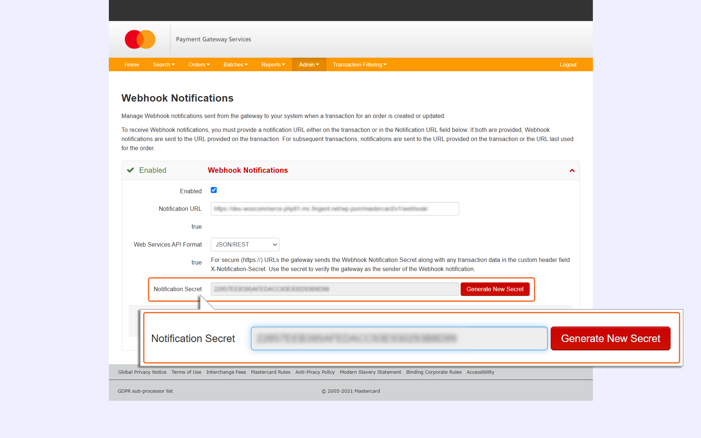Open the Batches menu
The width and height of the screenshot is (701, 438).
[236, 65]
